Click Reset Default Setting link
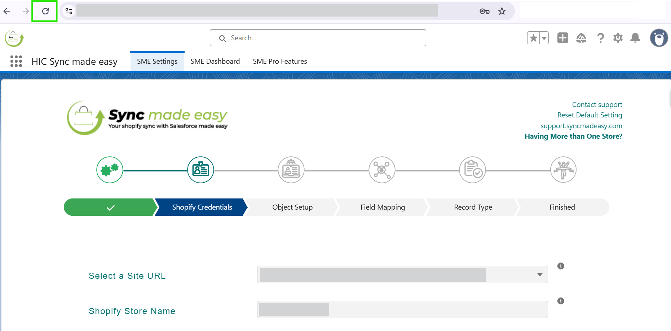 pyautogui.click(x=590, y=115)
